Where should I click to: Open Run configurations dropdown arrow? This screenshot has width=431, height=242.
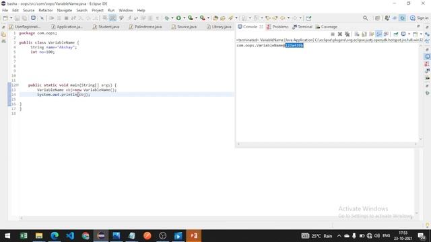click(x=184, y=18)
